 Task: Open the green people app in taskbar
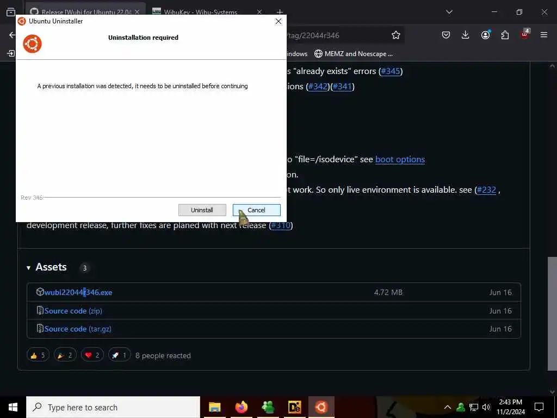pyautogui.click(x=268, y=407)
